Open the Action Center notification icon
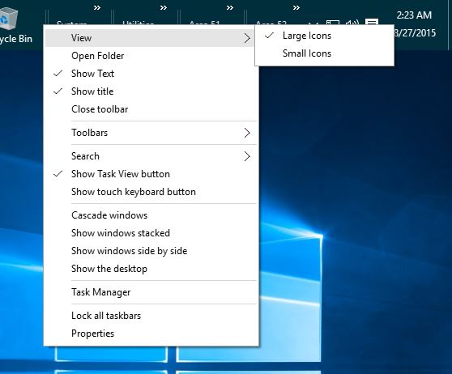The height and width of the screenshot is (374, 452). [372, 22]
